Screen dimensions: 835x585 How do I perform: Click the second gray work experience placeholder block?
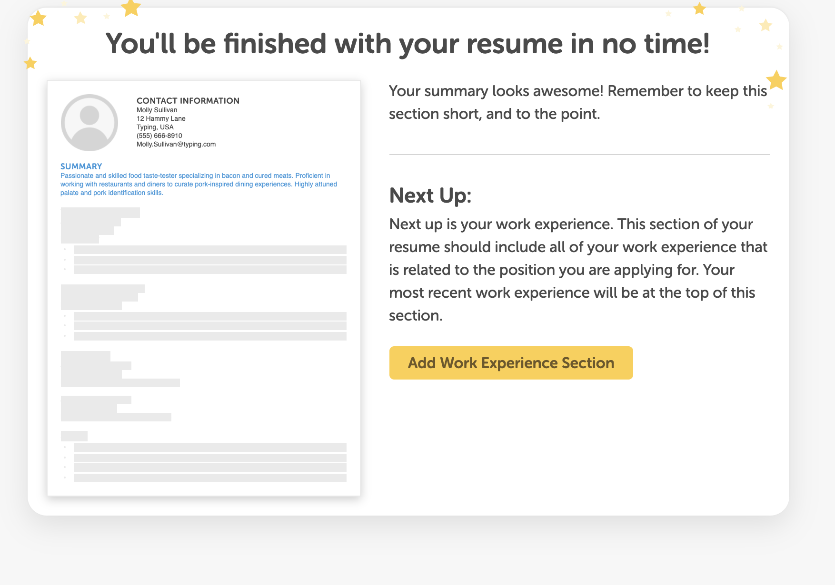pyautogui.click(x=204, y=312)
